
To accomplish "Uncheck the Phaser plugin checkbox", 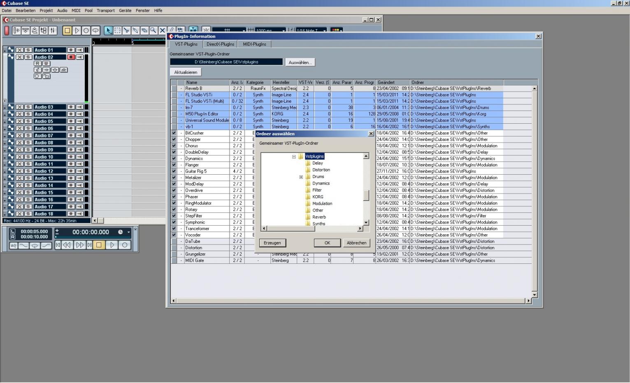I will click(x=174, y=197).
